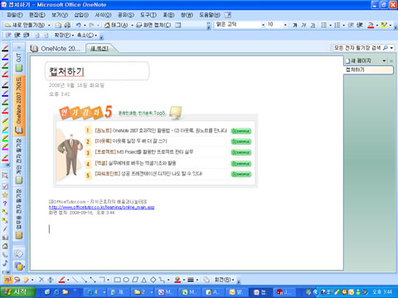
Task: Select the yellow highlighter pen
Action: click(x=5, y=121)
